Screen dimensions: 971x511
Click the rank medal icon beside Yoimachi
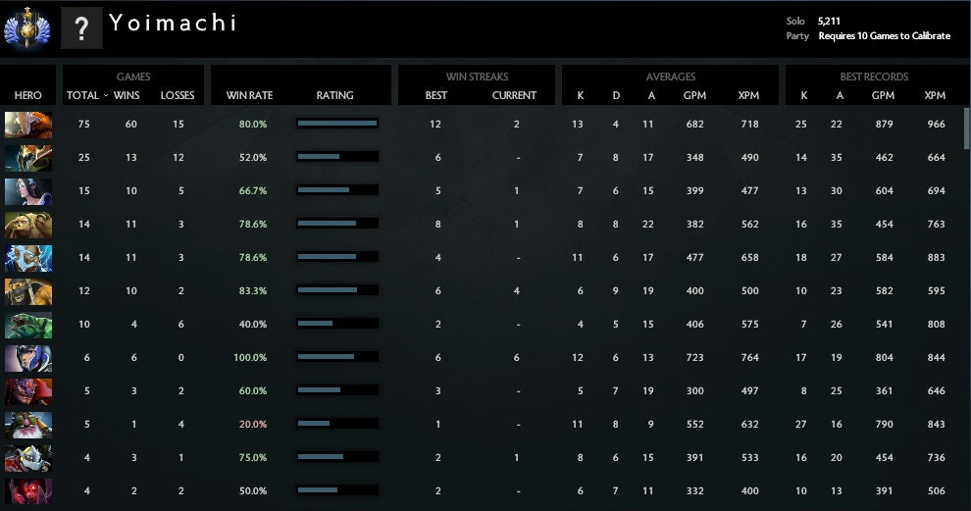(x=27, y=27)
